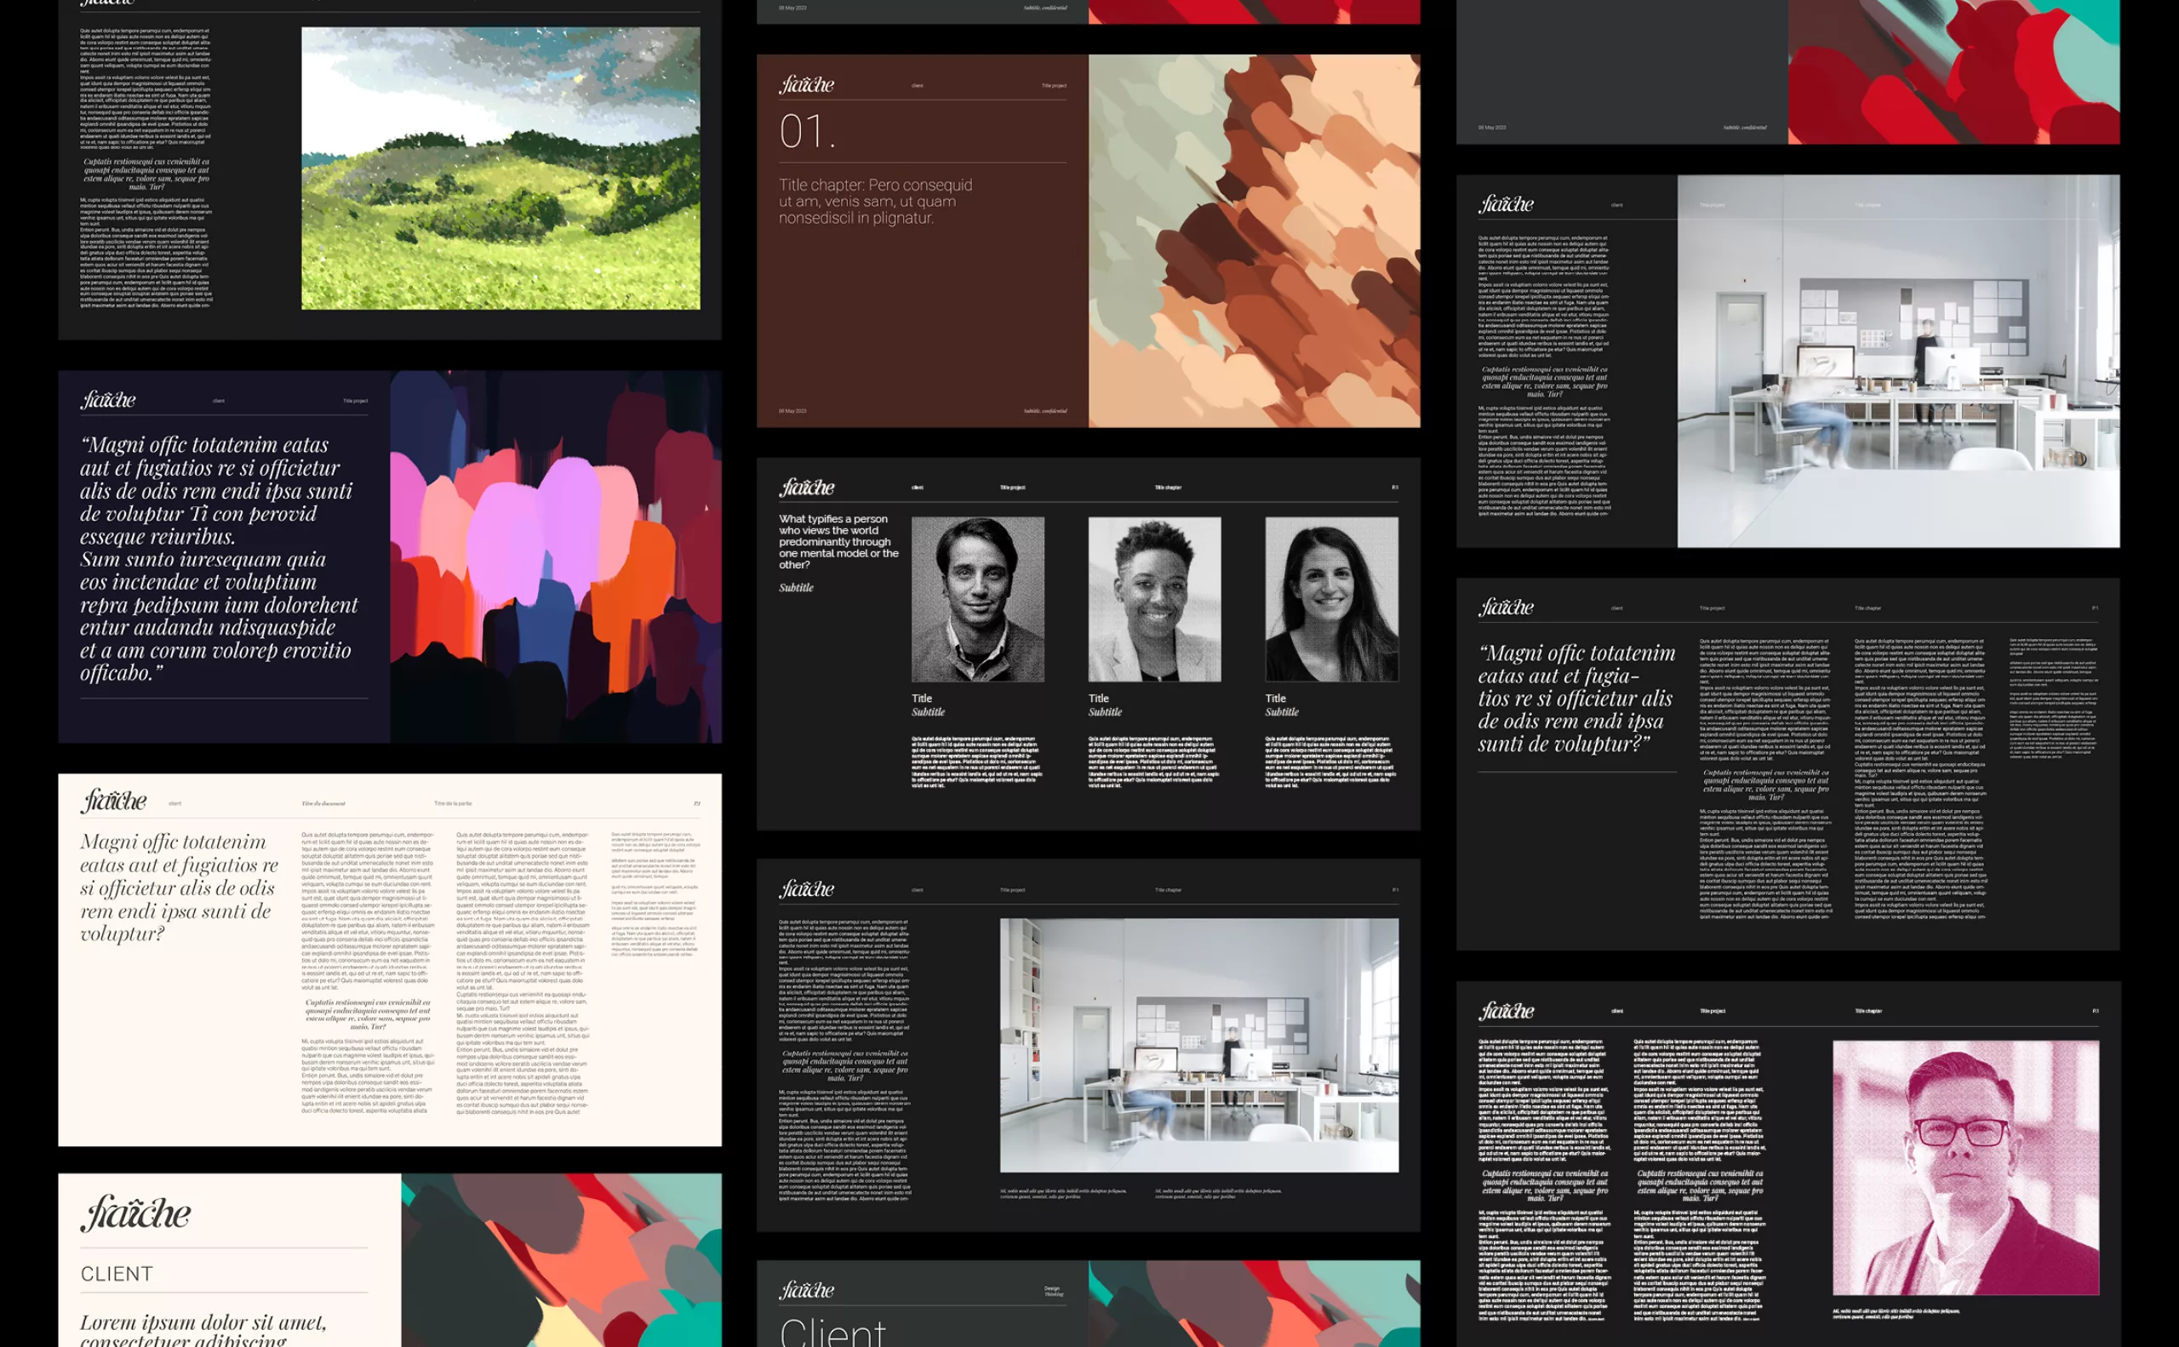Click the "01." chapter number
2179x1347 pixels.
[808, 133]
